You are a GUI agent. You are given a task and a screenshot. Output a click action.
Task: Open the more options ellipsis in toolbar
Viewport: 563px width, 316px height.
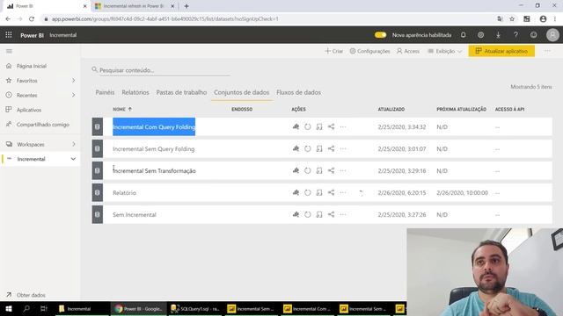(x=547, y=51)
